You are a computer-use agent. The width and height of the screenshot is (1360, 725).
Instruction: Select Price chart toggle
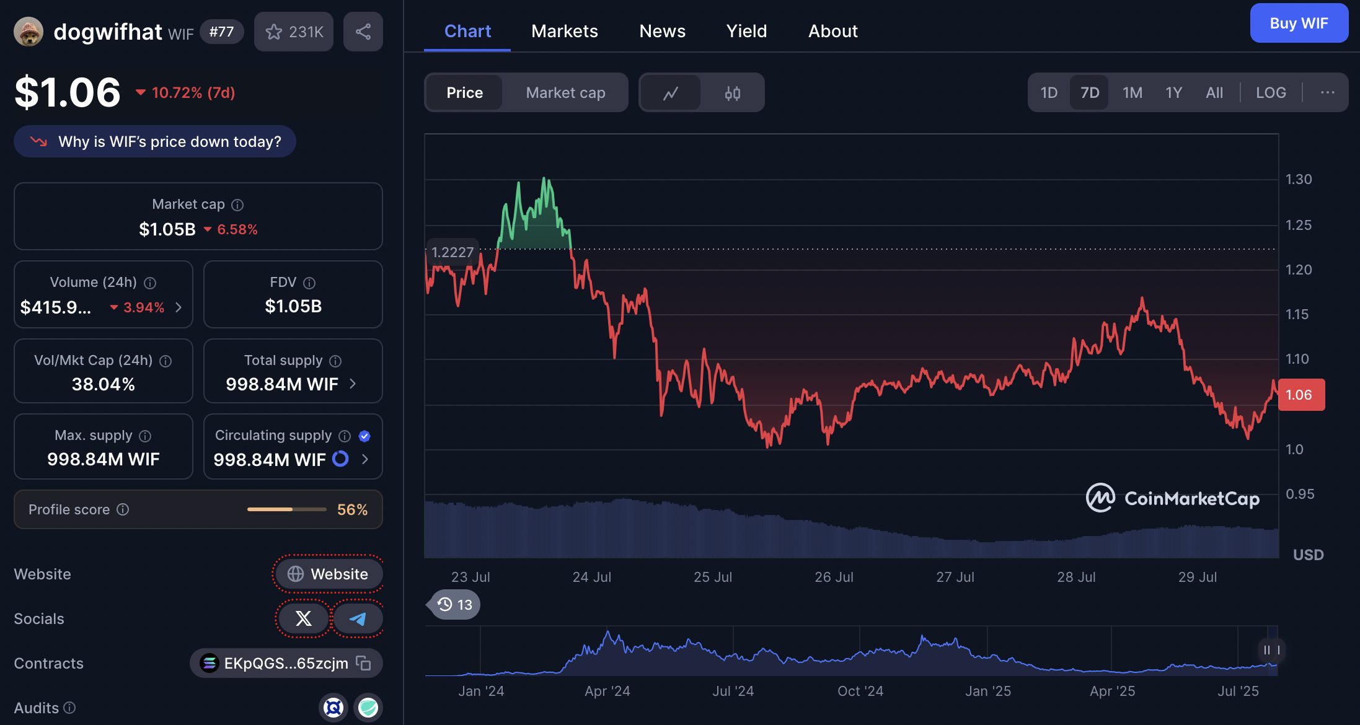464,93
